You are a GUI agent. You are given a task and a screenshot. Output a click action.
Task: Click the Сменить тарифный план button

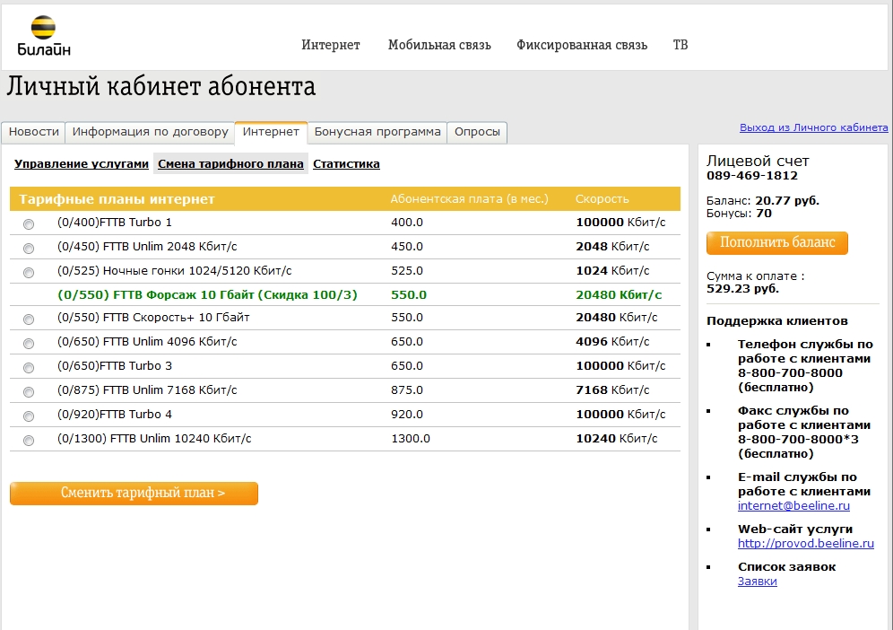[x=134, y=494]
